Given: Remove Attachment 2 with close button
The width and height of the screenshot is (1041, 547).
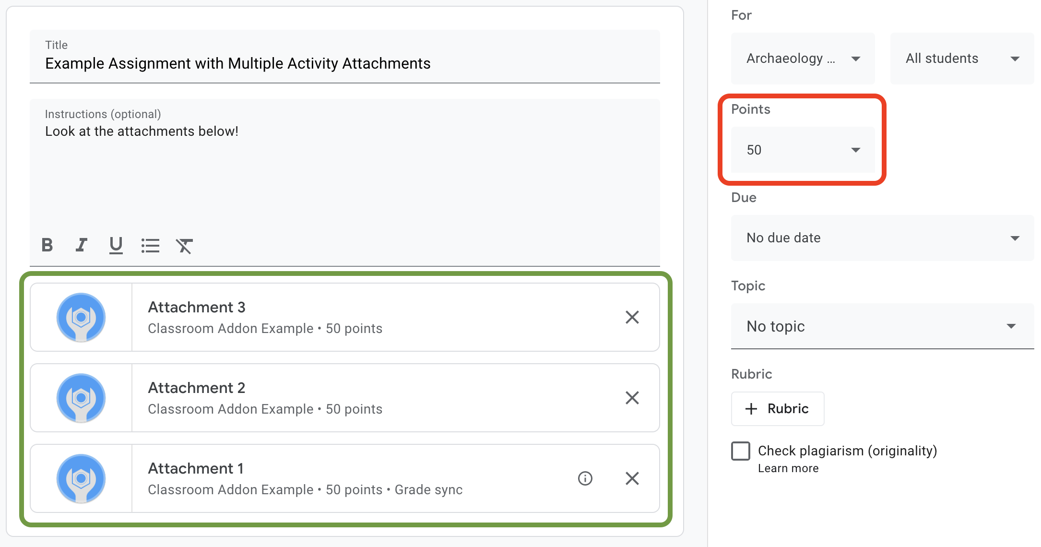Looking at the screenshot, I should click(x=632, y=398).
